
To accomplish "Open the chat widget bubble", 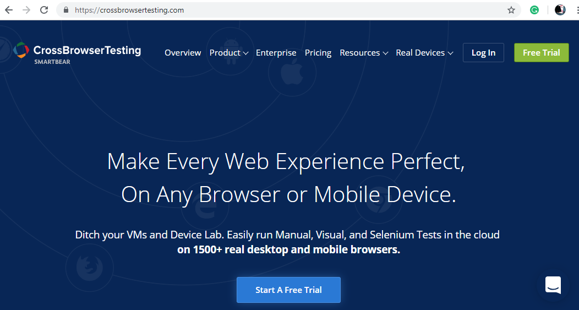I will point(553,285).
